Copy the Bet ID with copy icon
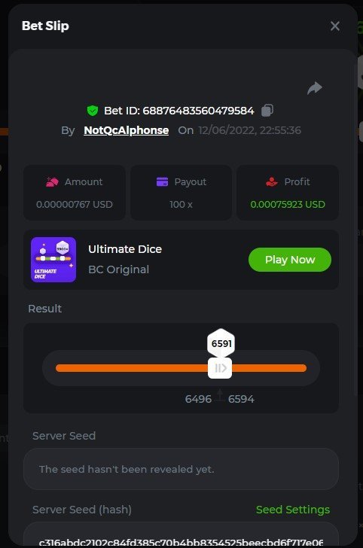 pos(267,111)
